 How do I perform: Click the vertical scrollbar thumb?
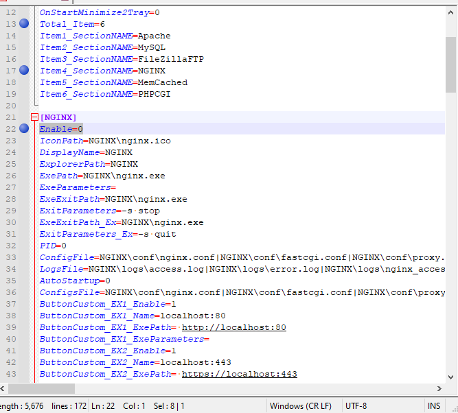coord(450,64)
